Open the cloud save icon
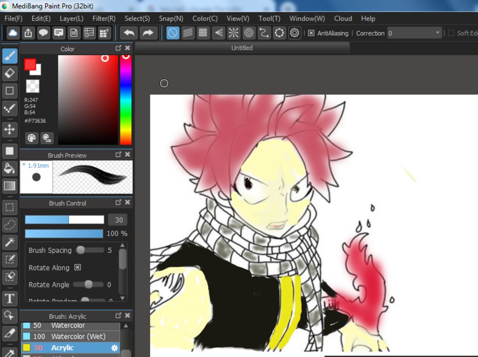The image size is (478, 357). click(13, 33)
